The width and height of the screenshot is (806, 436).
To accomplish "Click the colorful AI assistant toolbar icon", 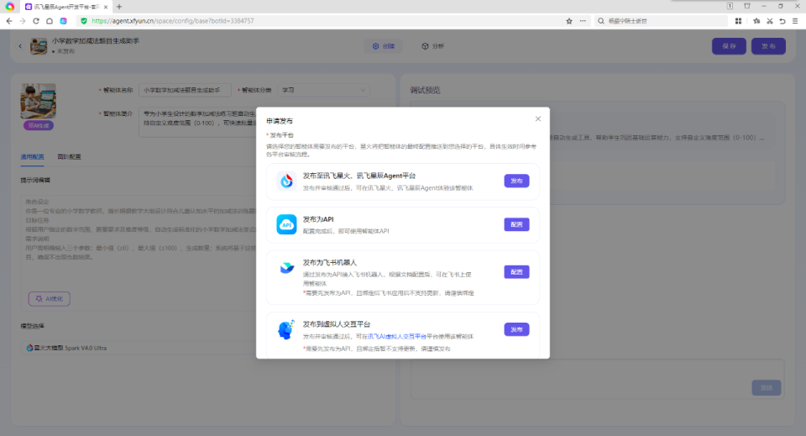I will [63, 21].
